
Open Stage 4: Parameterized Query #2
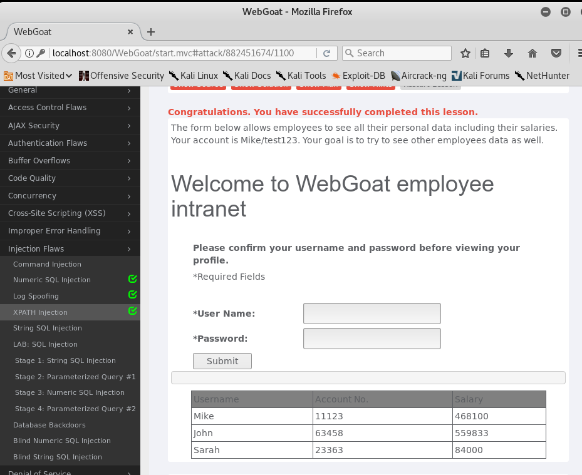click(x=75, y=409)
